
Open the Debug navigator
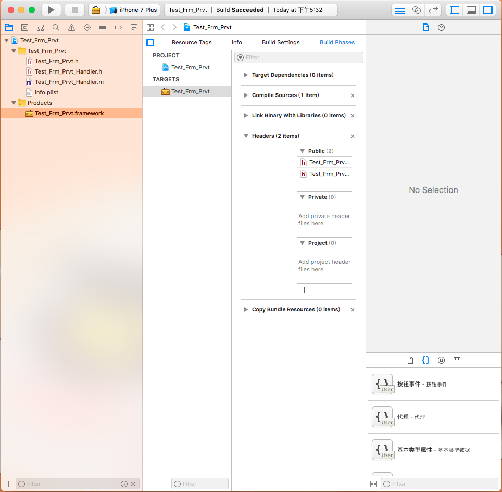click(103, 27)
